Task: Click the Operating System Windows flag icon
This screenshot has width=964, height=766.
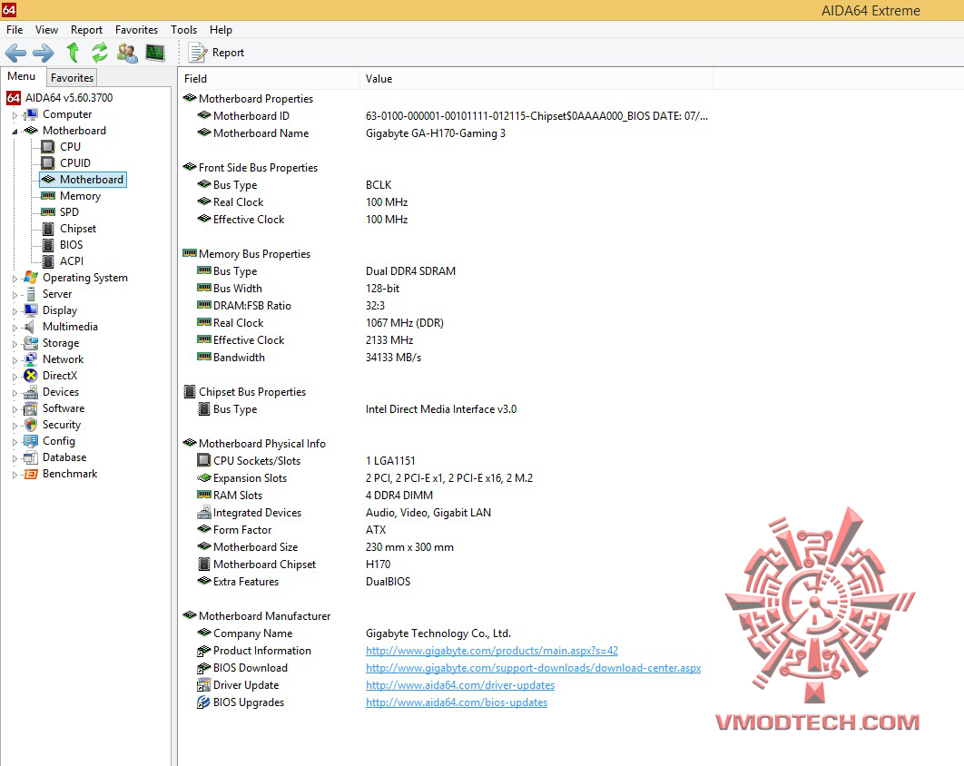Action: coord(31,278)
